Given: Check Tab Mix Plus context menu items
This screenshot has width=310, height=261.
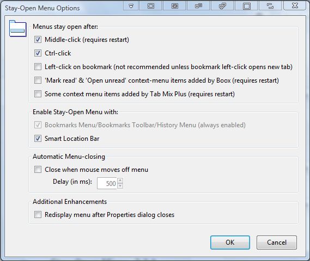Looking at the screenshot, I should (x=38, y=94).
